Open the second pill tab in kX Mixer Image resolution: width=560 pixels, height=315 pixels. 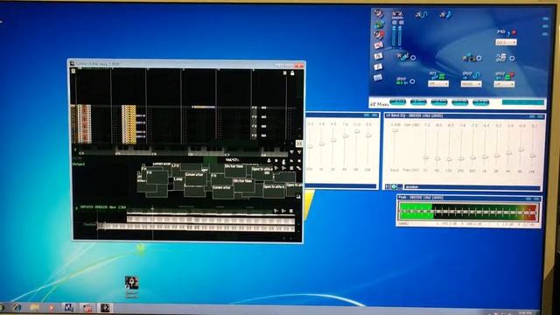click(x=418, y=102)
